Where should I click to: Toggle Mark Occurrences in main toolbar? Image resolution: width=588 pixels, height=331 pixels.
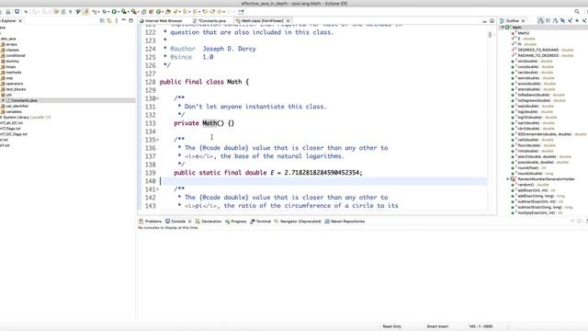click(x=85, y=12)
